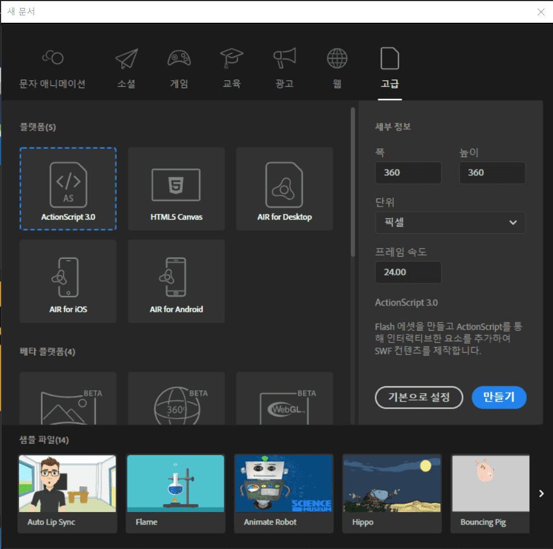Select the AIR for Android platform icon
Image resolution: width=553 pixels, height=549 pixels.
pyautogui.click(x=177, y=281)
